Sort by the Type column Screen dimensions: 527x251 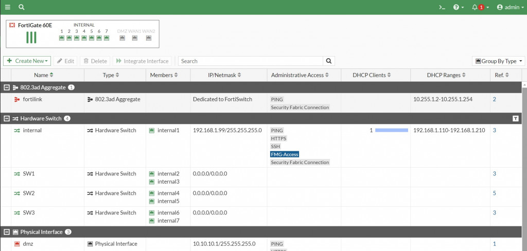pos(111,75)
